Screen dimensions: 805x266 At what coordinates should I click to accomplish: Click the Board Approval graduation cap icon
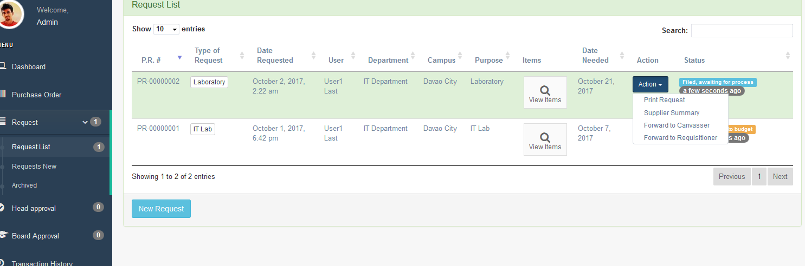(3, 235)
